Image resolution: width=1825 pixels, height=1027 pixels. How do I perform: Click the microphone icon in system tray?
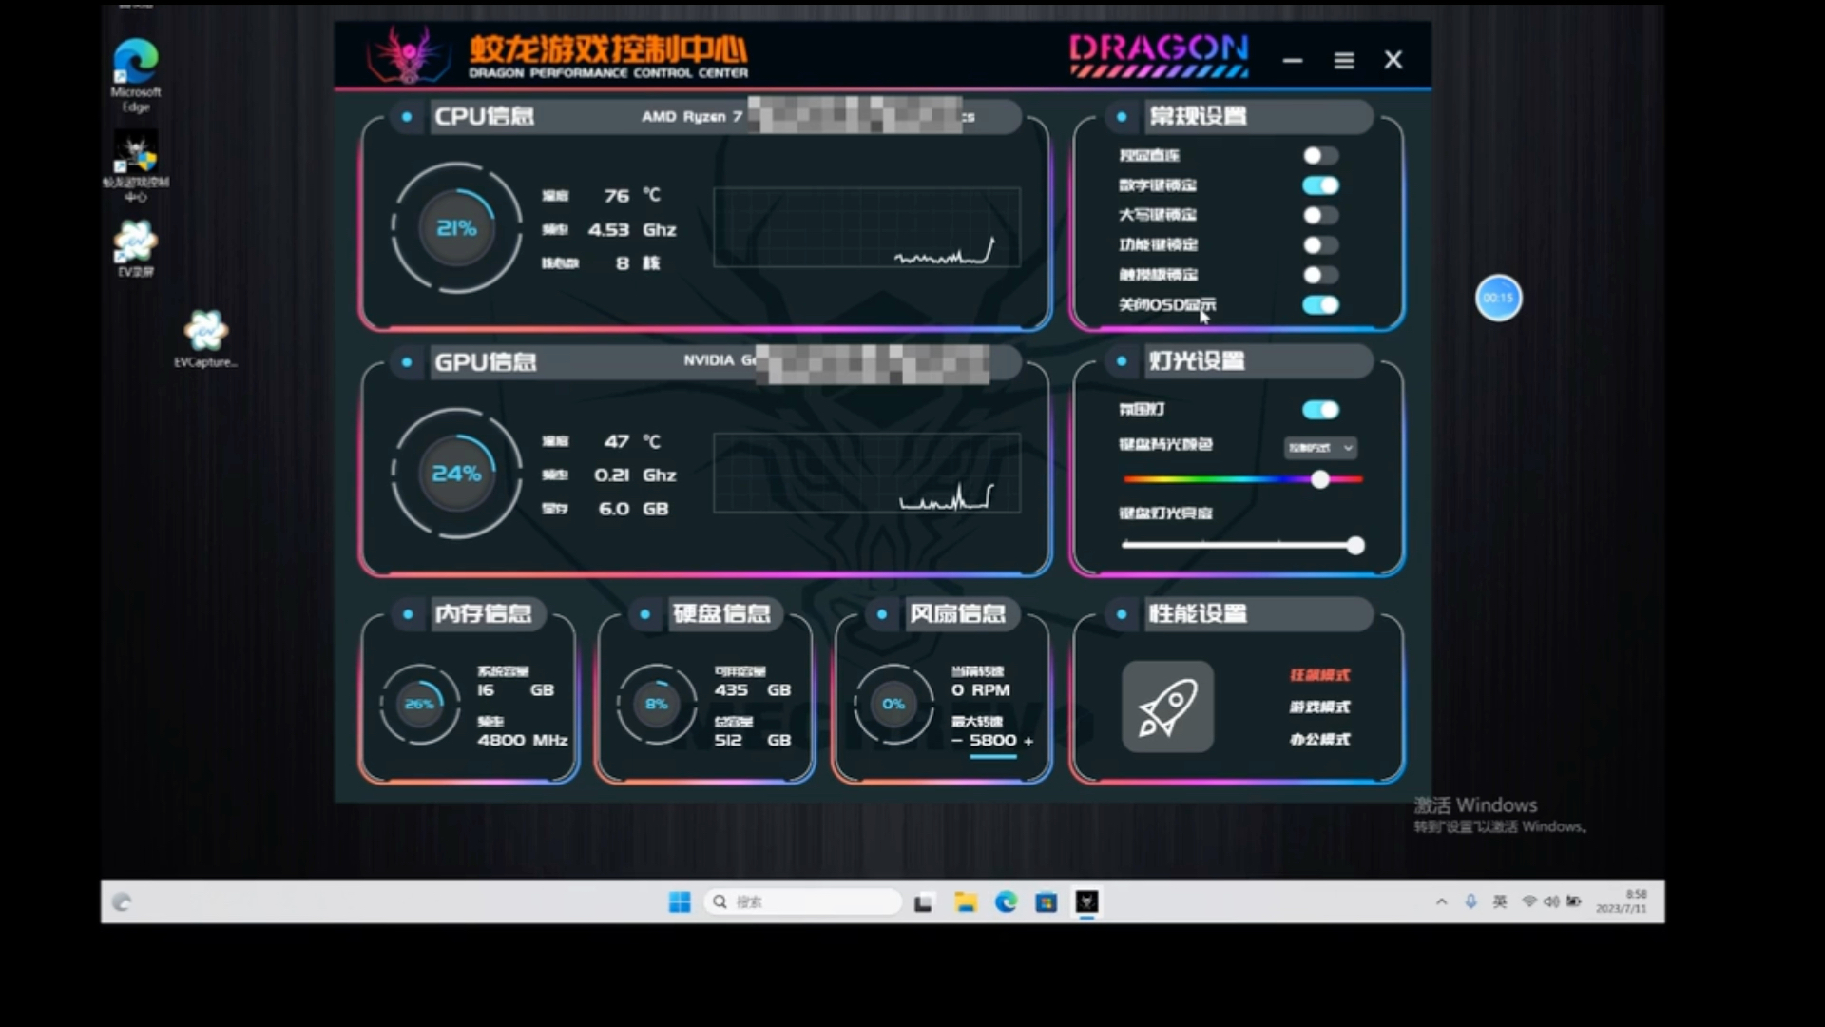coord(1470,901)
